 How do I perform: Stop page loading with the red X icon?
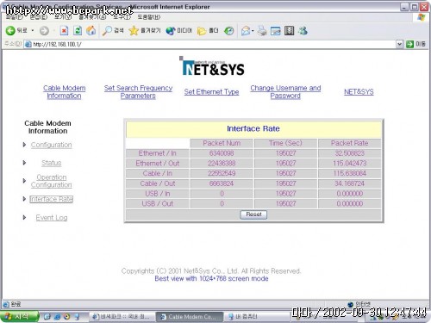64,31
